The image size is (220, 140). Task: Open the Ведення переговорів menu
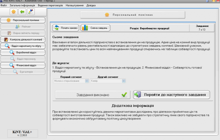tap(50, 5)
